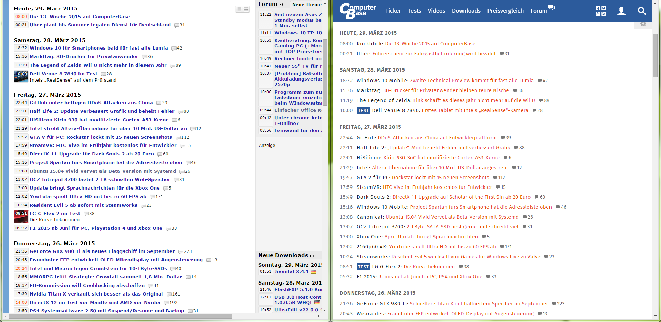The height and width of the screenshot is (322, 661).
Task: Open the user account icon
Action: [621, 11]
